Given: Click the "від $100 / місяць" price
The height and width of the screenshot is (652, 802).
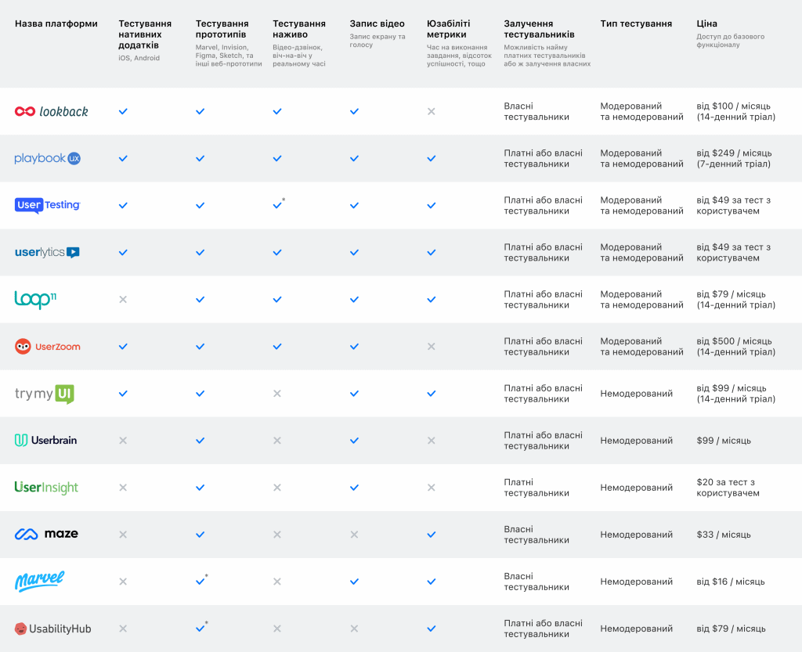Looking at the screenshot, I should pos(733,106).
